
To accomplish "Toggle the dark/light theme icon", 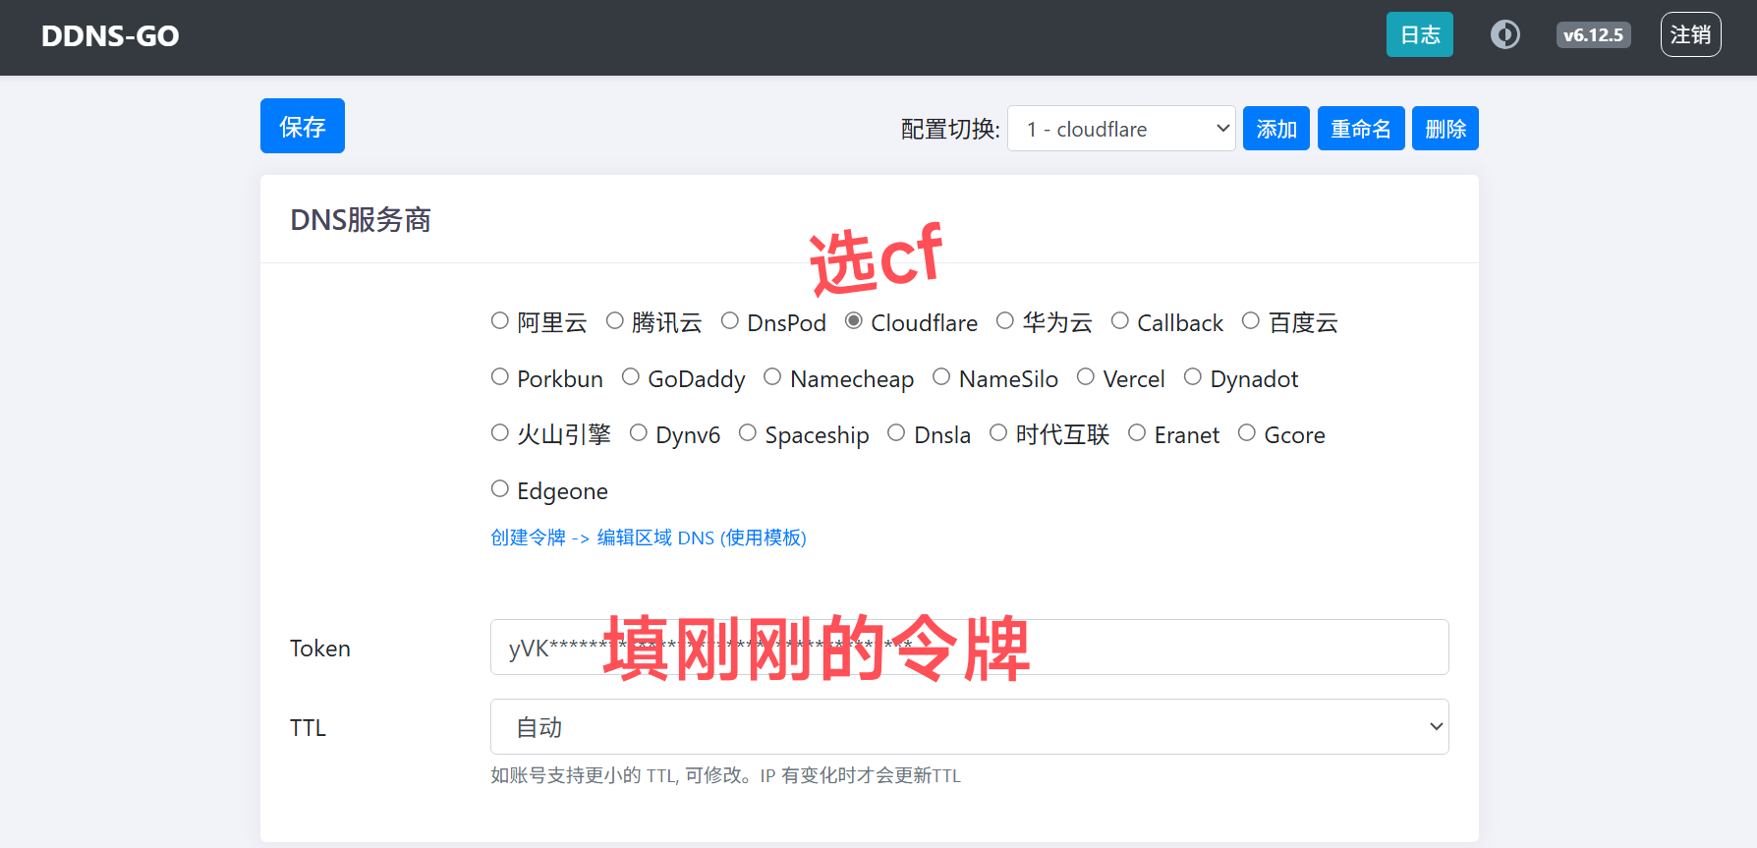I will click(1504, 35).
